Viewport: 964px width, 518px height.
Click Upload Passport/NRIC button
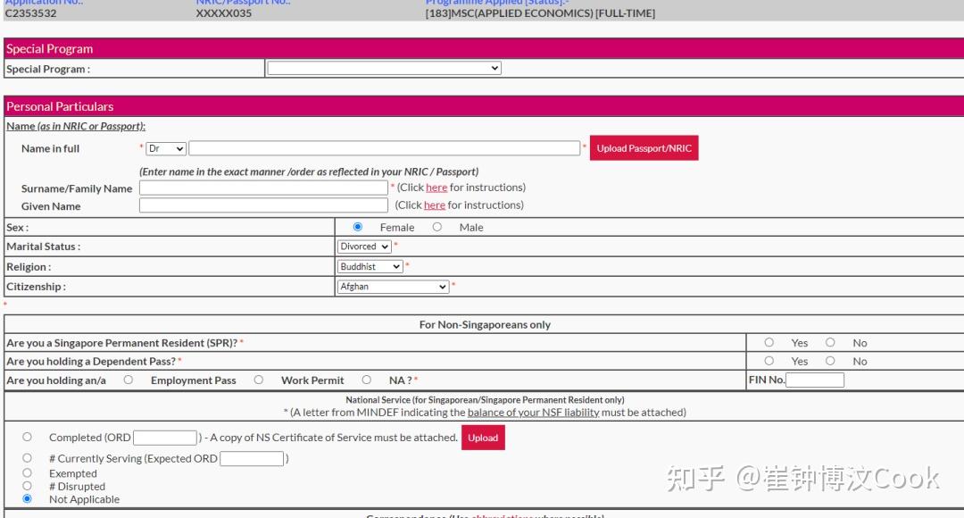tap(644, 148)
